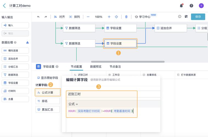208x137 pixels.
Task: Add a 行转列 node from sidebar
Action: 15,91
